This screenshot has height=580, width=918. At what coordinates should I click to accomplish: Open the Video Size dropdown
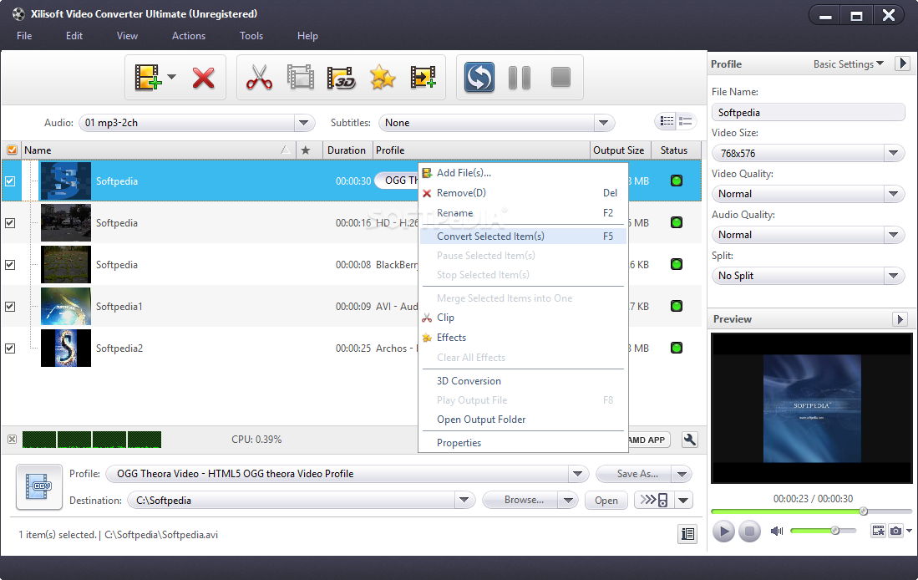coord(893,153)
